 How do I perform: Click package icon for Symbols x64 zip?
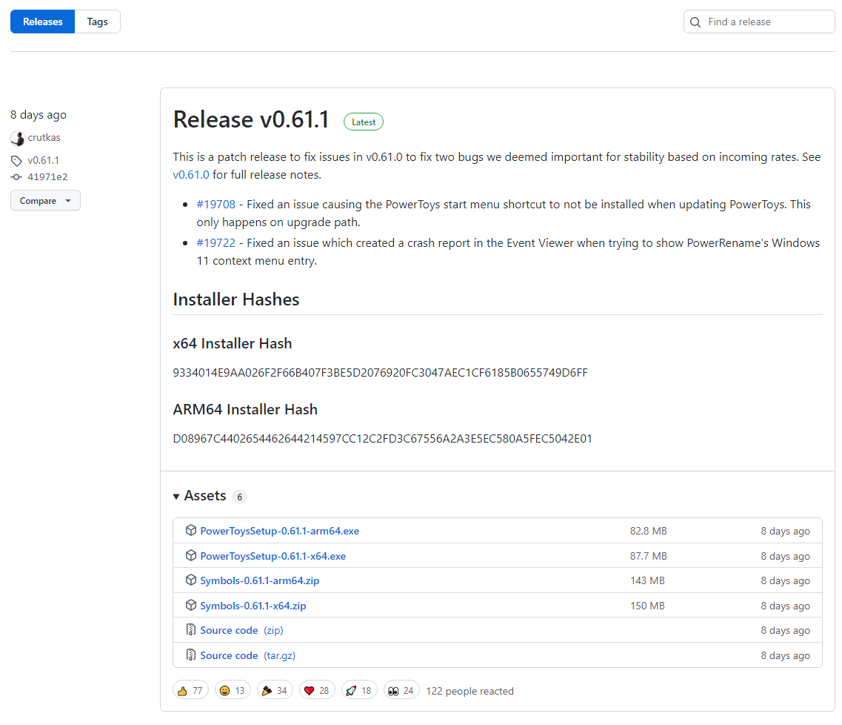[x=190, y=605]
